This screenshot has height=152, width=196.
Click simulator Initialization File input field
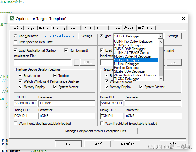[x=42, y=62]
